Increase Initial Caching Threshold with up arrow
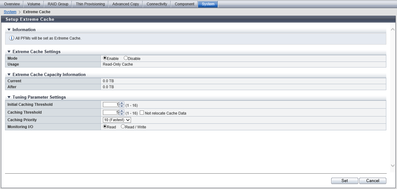The height and width of the screenshot is (189, 397). (122, 103)
